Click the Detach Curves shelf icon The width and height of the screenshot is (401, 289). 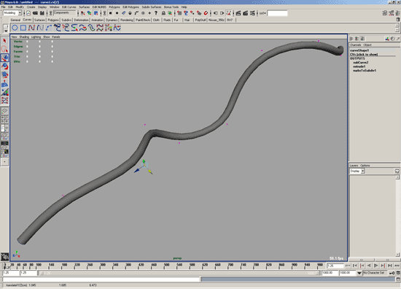click(x=66, y=28)
